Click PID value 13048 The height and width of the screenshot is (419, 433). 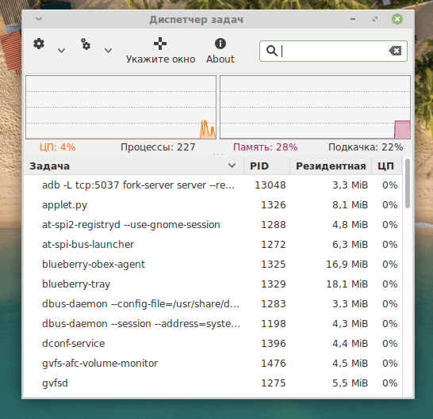[270, 185]
